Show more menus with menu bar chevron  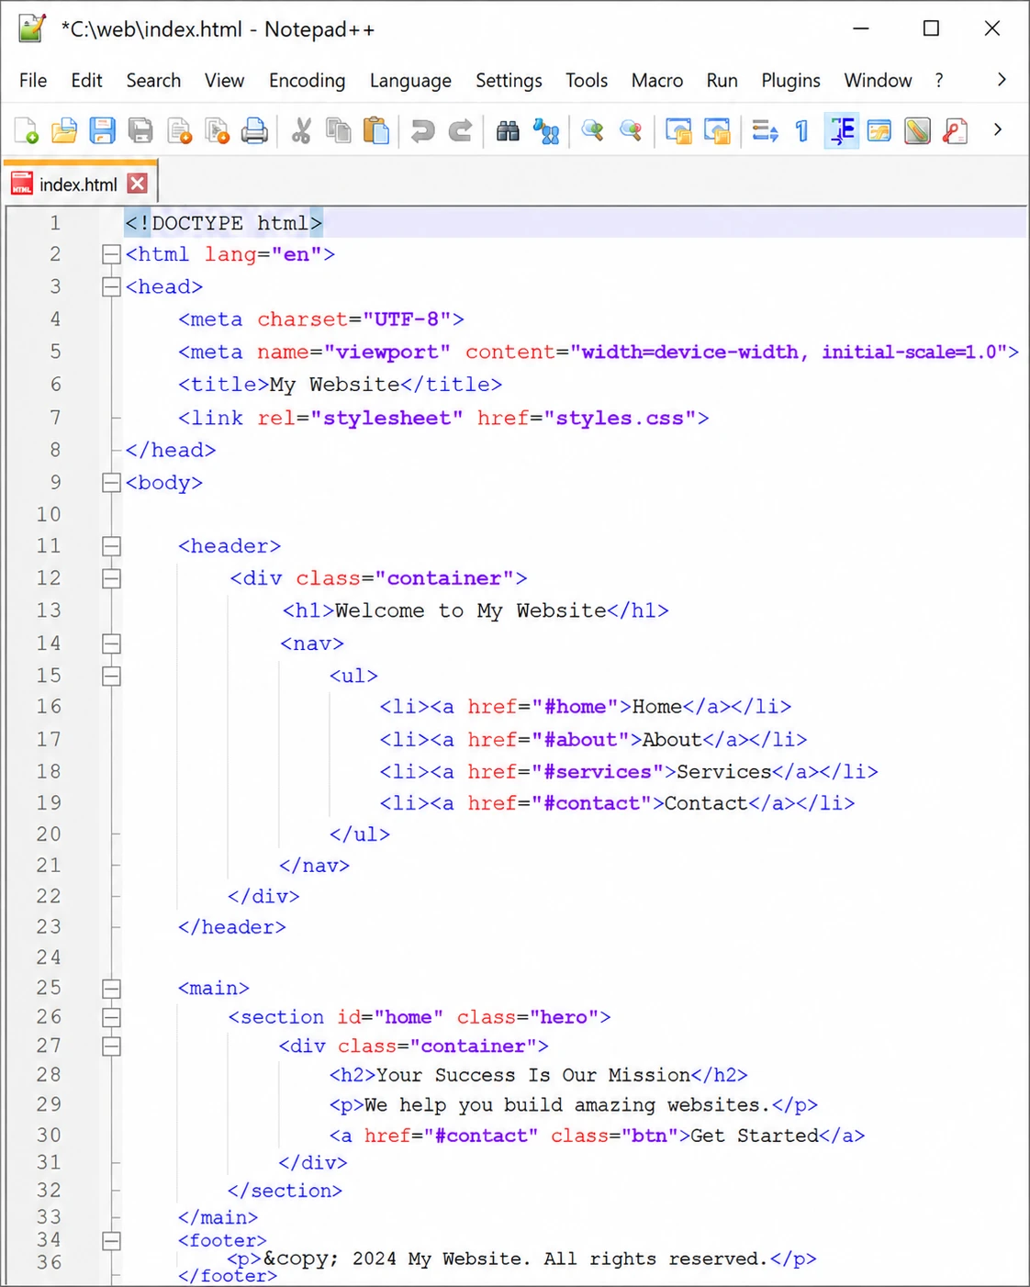coord(1002,80)
